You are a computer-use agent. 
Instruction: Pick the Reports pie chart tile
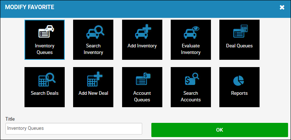click(x=239, y=87)
